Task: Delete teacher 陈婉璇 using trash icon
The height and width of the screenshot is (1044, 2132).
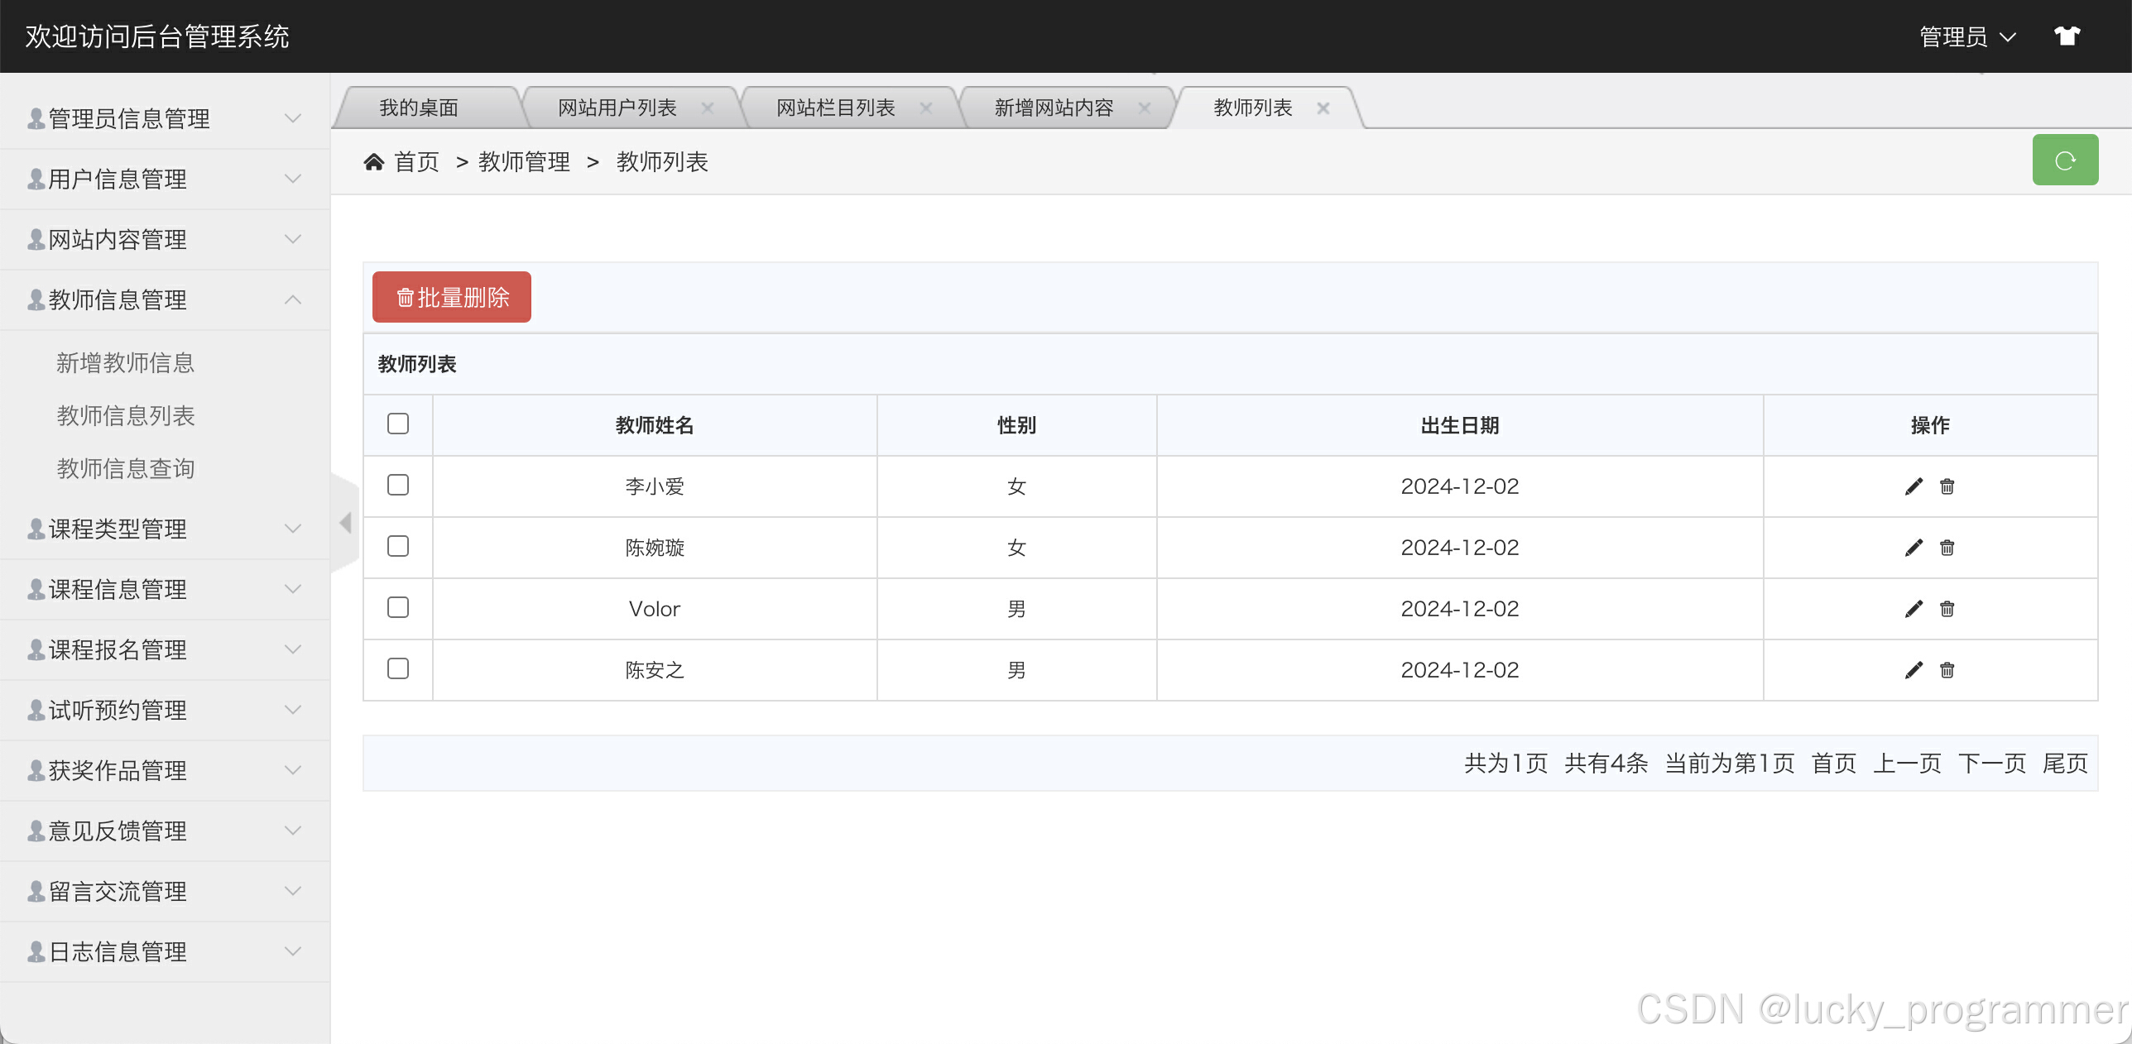Action: 1947,548
